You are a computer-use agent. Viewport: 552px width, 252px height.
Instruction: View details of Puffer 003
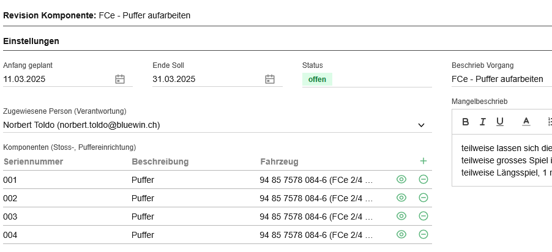tap(401, 216)
